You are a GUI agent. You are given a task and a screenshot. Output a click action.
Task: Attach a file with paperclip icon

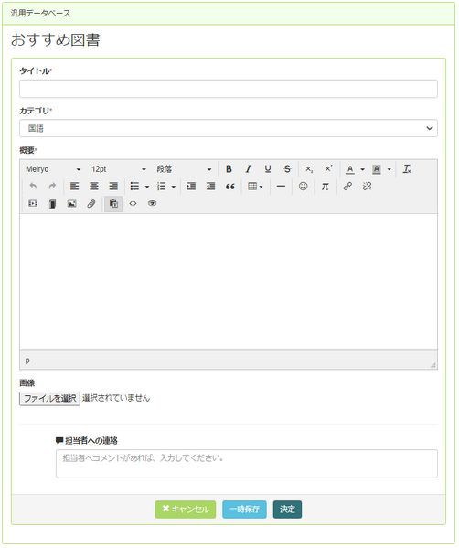91,203
